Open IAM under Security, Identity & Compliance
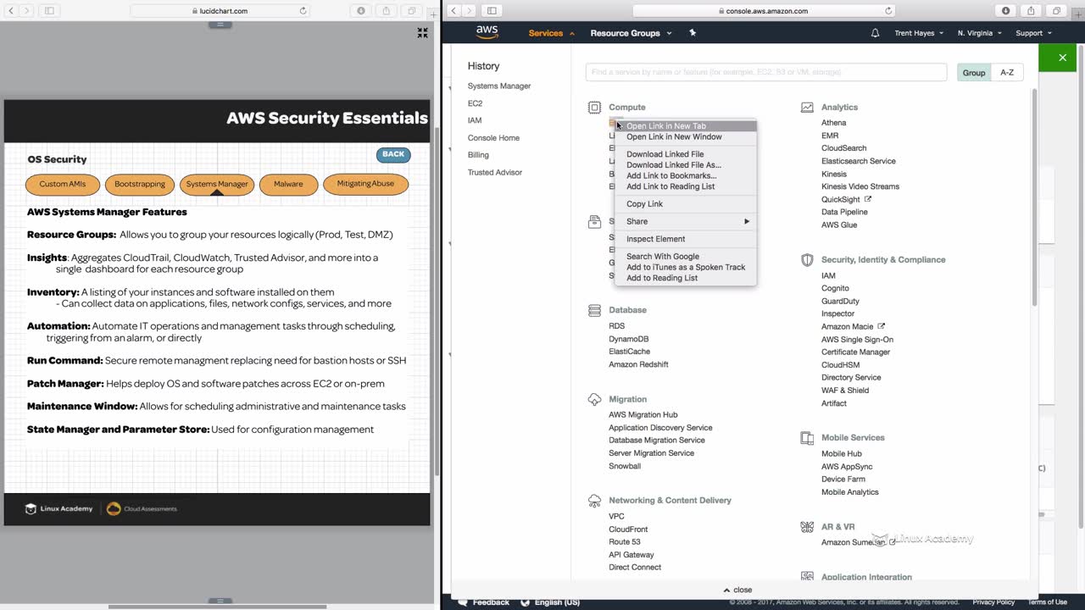This screenshot has height=610, width=1085. click(828, 276)
